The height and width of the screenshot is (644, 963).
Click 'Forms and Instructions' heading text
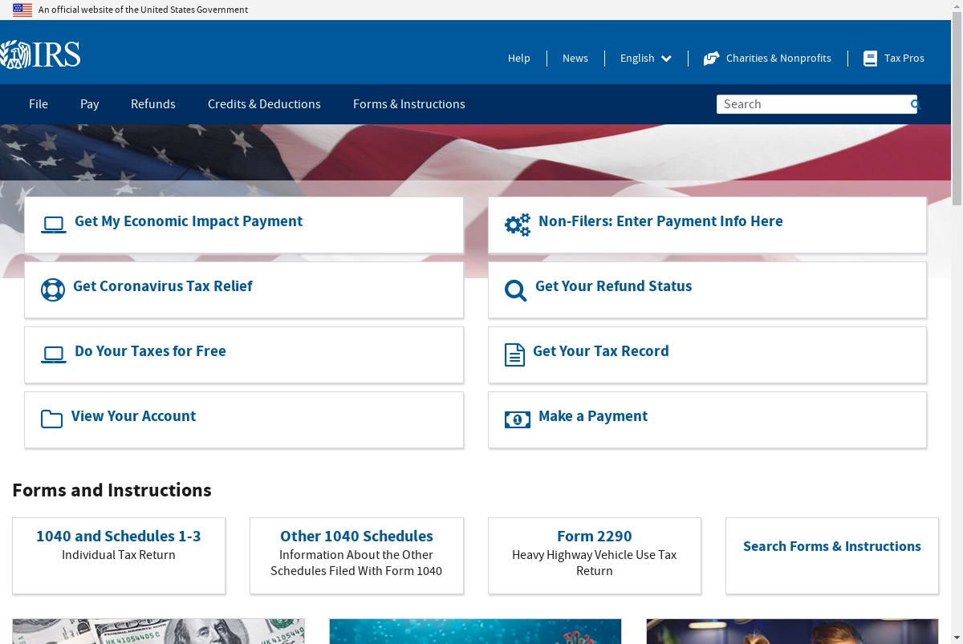click(112, 490)
